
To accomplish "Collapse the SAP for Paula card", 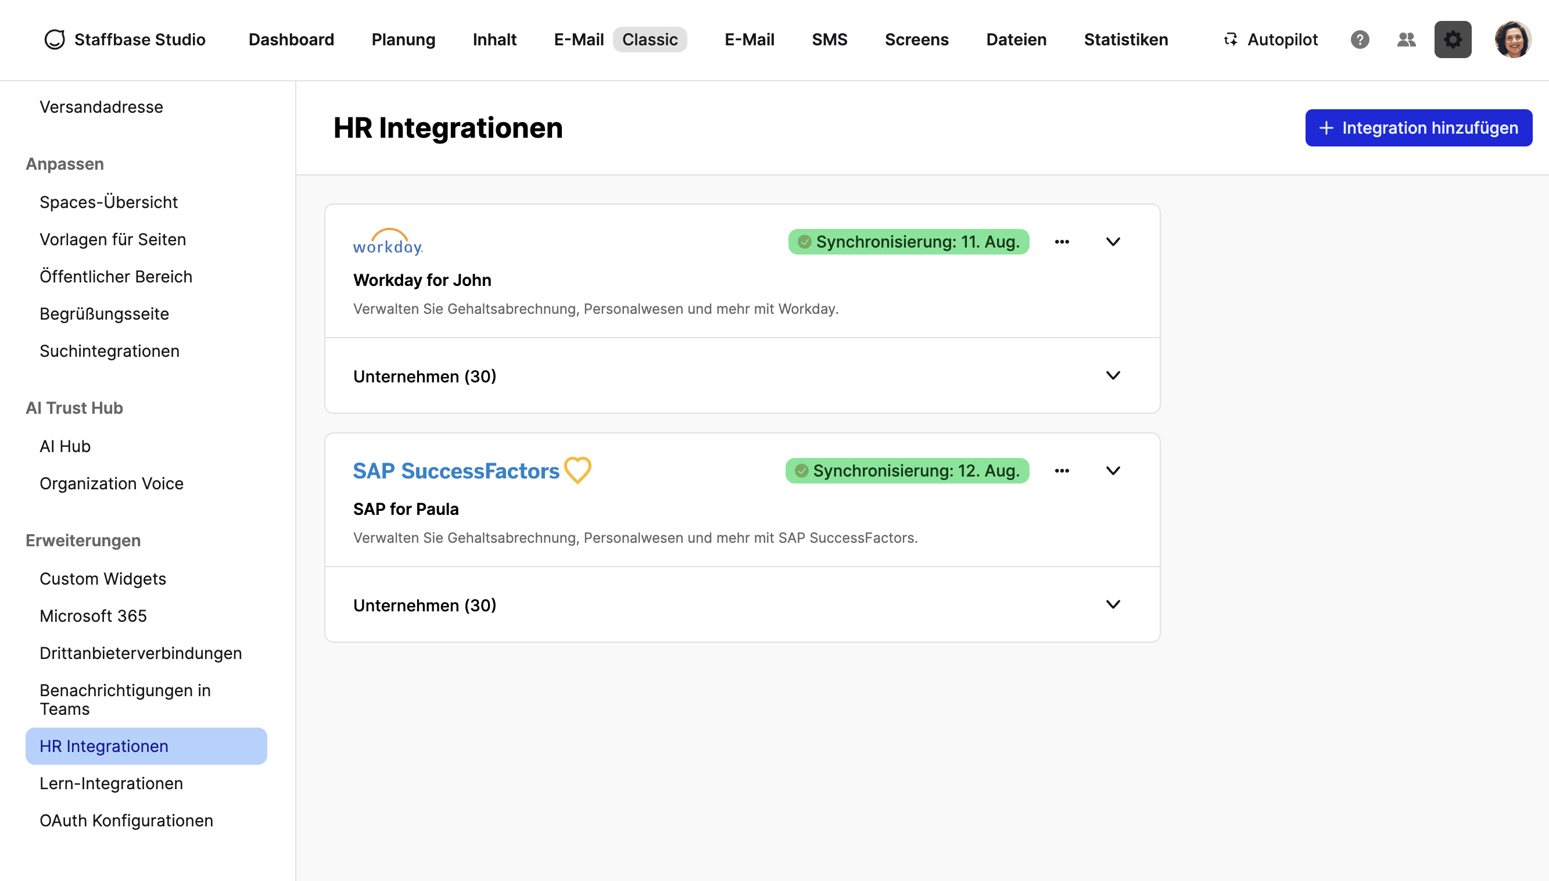I will click(x=1113, y=471).
